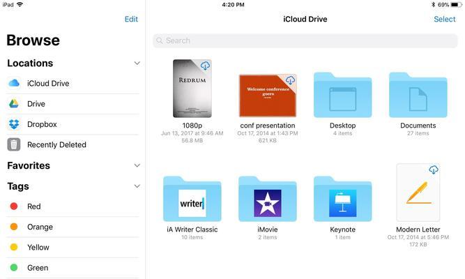Viewport: 465px width, 279px height.
Task: Select Recently Deleted location label
Action: click(x=56, y=145)
